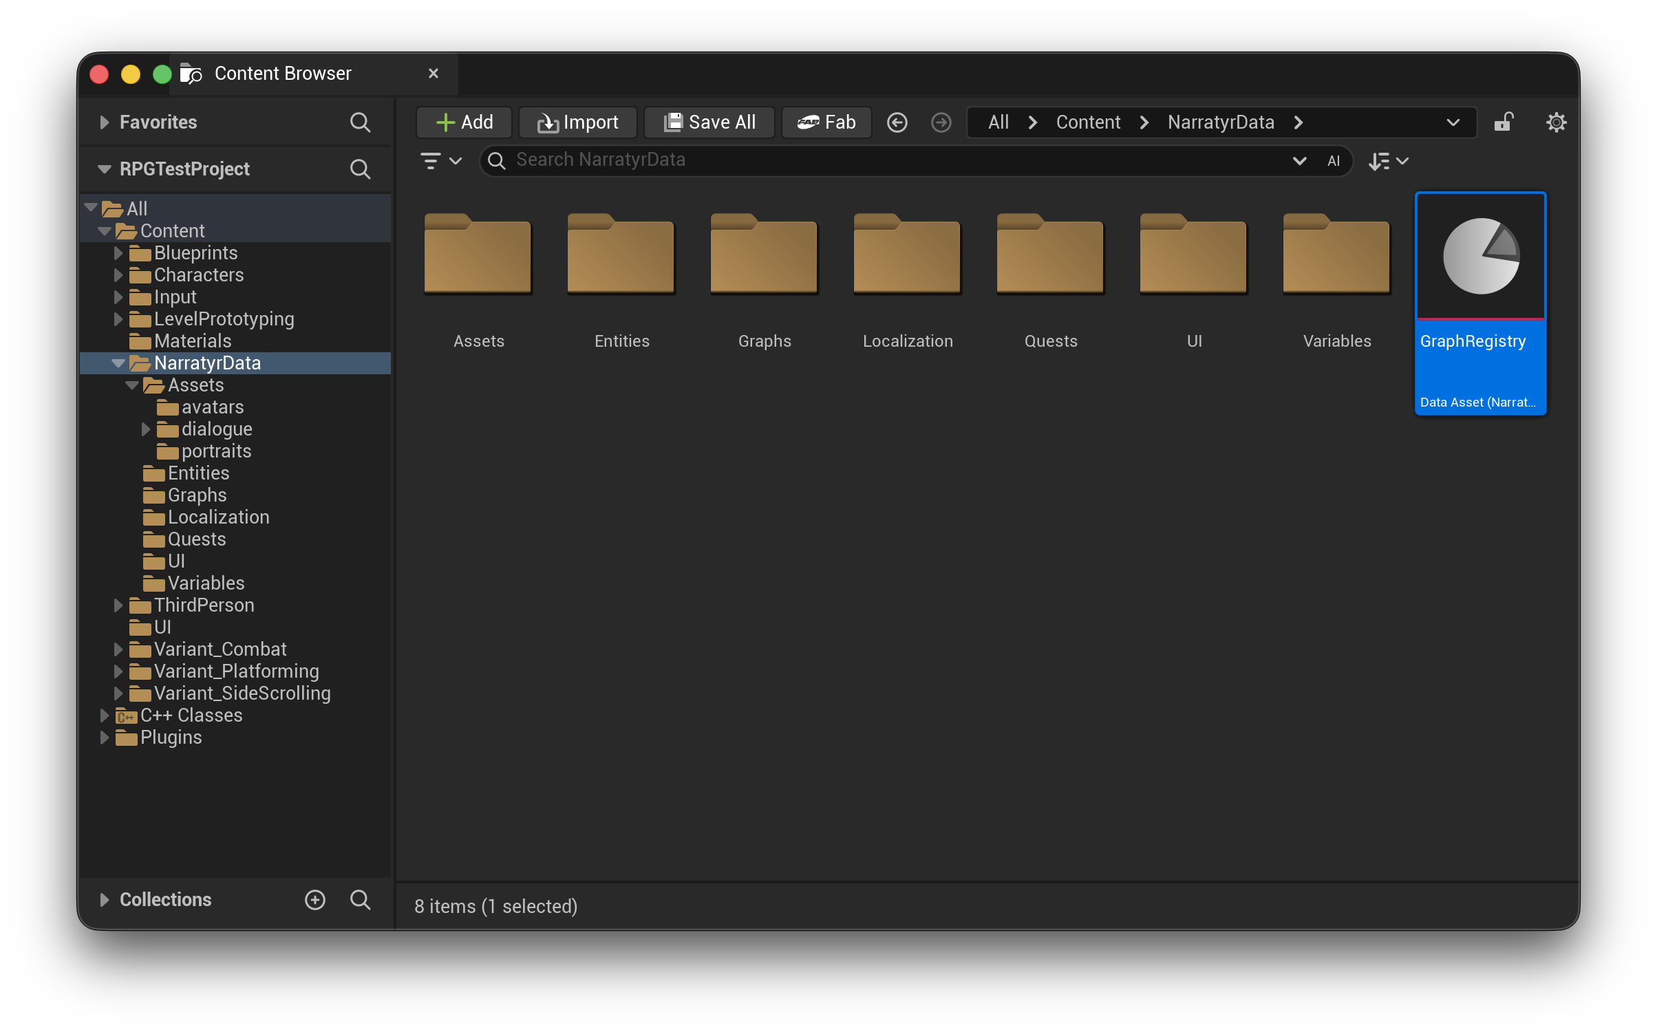
Task: Open the path history dropdown chevron
Action: click(x=1453, y=122)
